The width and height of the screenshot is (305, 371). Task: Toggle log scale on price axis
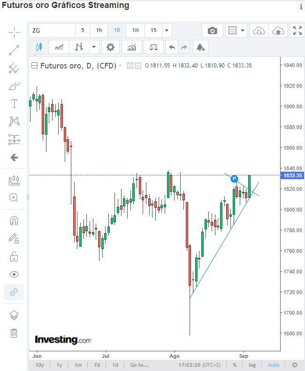coord(252,365)
